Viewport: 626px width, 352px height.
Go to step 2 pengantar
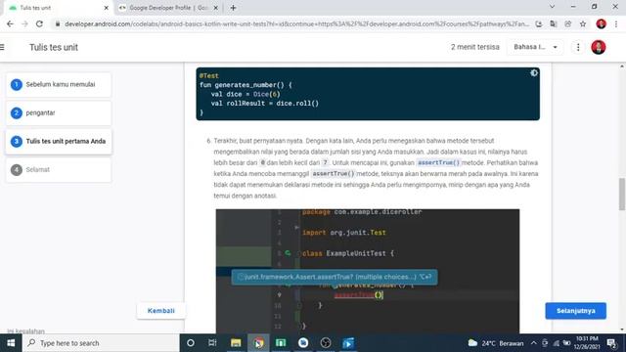pyautogui.click(x=59, y=113)
